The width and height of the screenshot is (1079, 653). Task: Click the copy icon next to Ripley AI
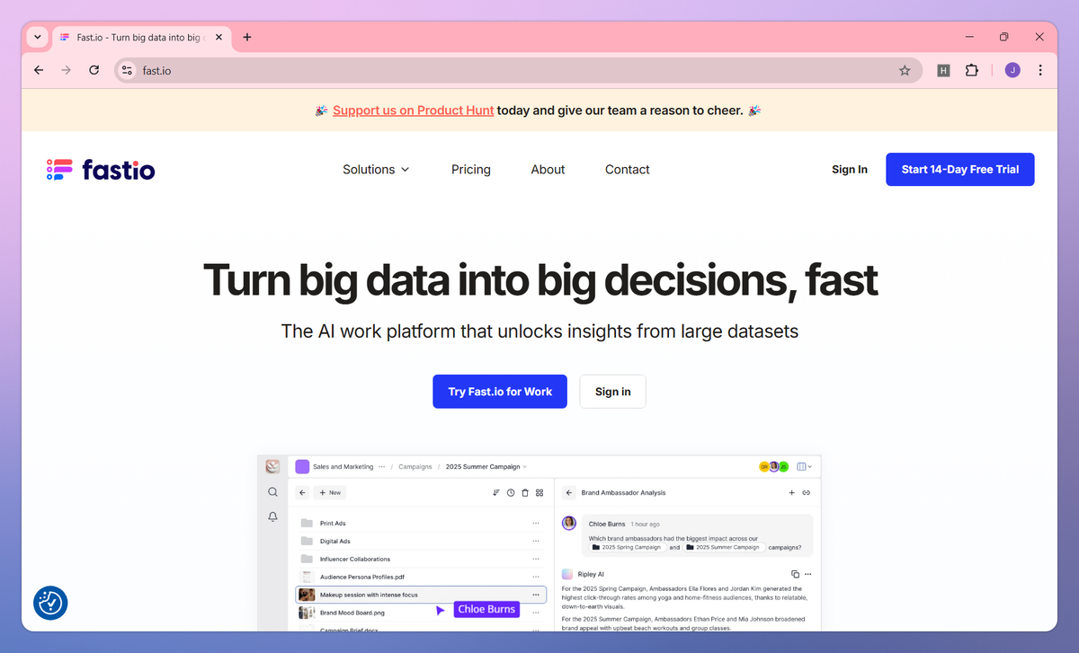794,574
